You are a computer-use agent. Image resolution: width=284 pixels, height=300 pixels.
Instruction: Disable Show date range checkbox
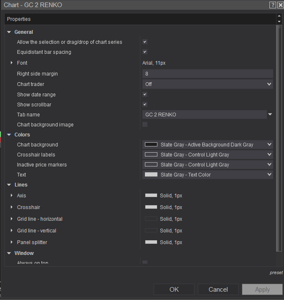click(x=145, y=95)
